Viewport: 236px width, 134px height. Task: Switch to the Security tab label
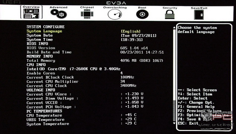[x=170, y=8]
